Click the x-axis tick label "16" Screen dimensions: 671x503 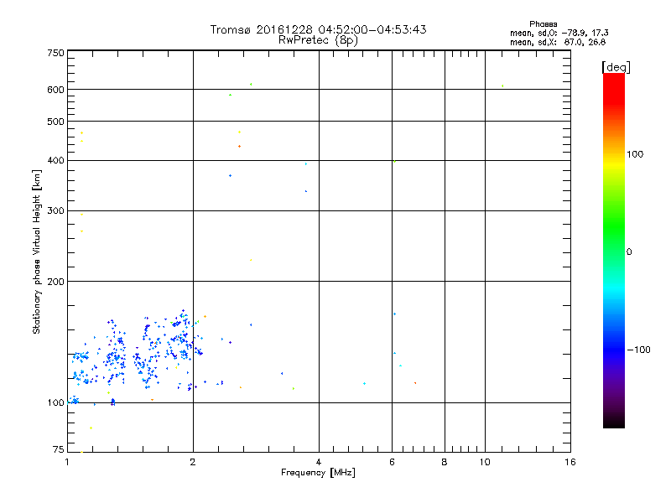tap(570, 462)
